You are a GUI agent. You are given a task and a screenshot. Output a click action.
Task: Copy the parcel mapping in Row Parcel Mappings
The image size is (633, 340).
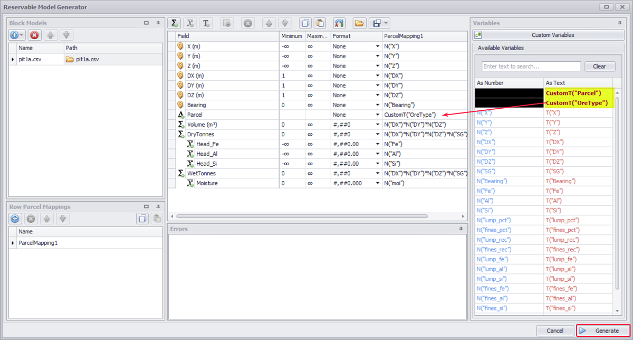(142, 219)
